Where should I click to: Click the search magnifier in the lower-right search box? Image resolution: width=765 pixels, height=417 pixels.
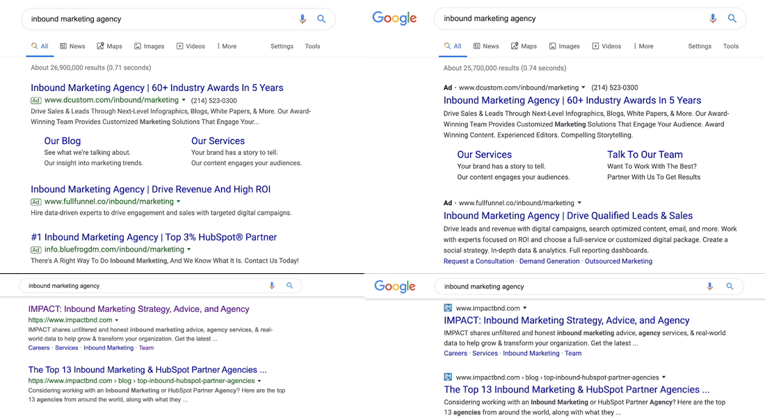tap(730, 286)
